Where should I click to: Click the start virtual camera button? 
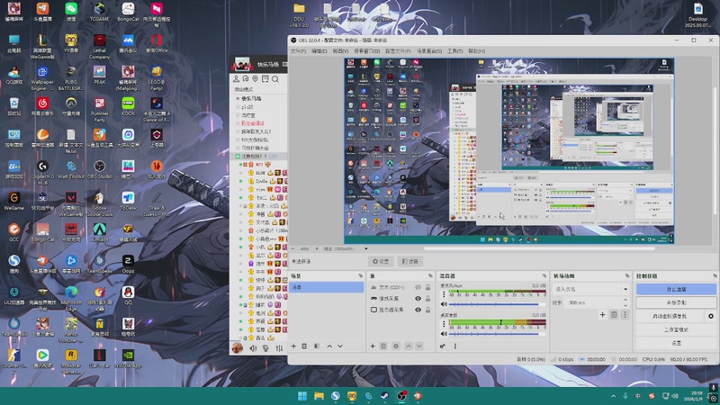pyautogui.click(x=670, y=317)
